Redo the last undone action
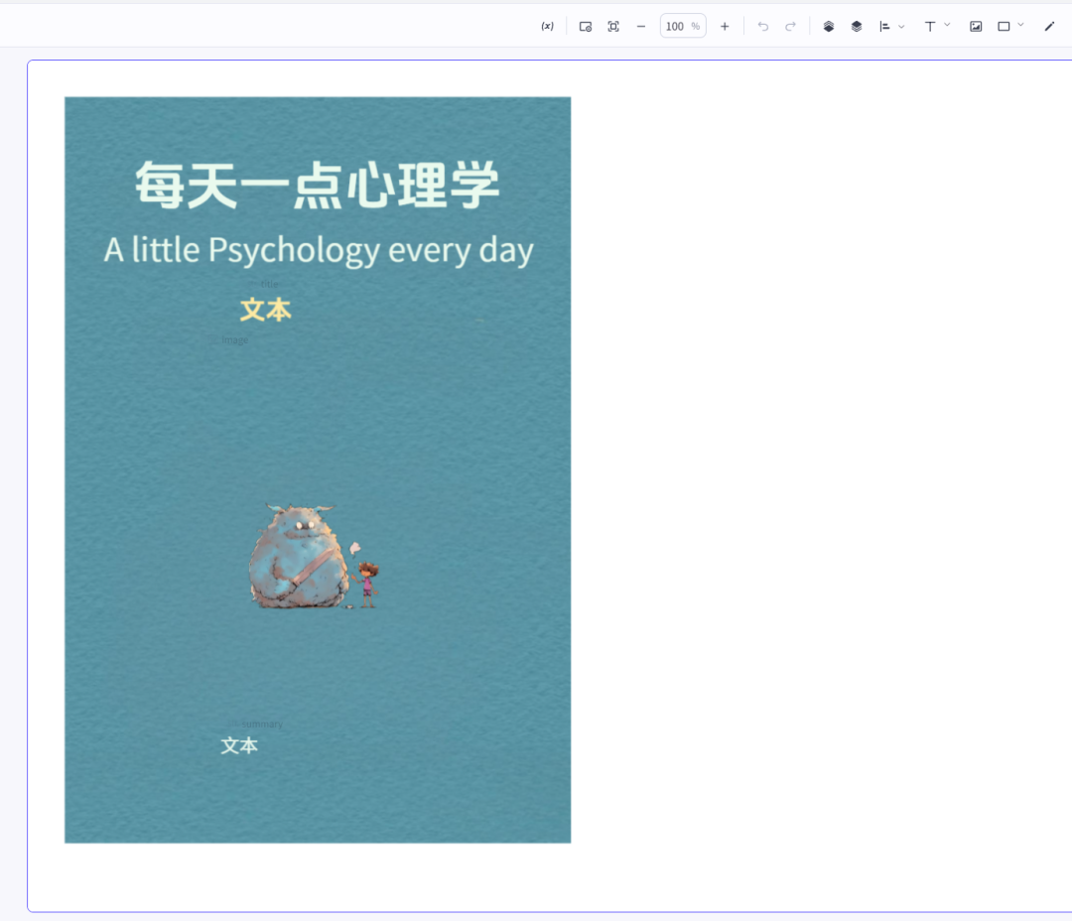 coord(790,26)
